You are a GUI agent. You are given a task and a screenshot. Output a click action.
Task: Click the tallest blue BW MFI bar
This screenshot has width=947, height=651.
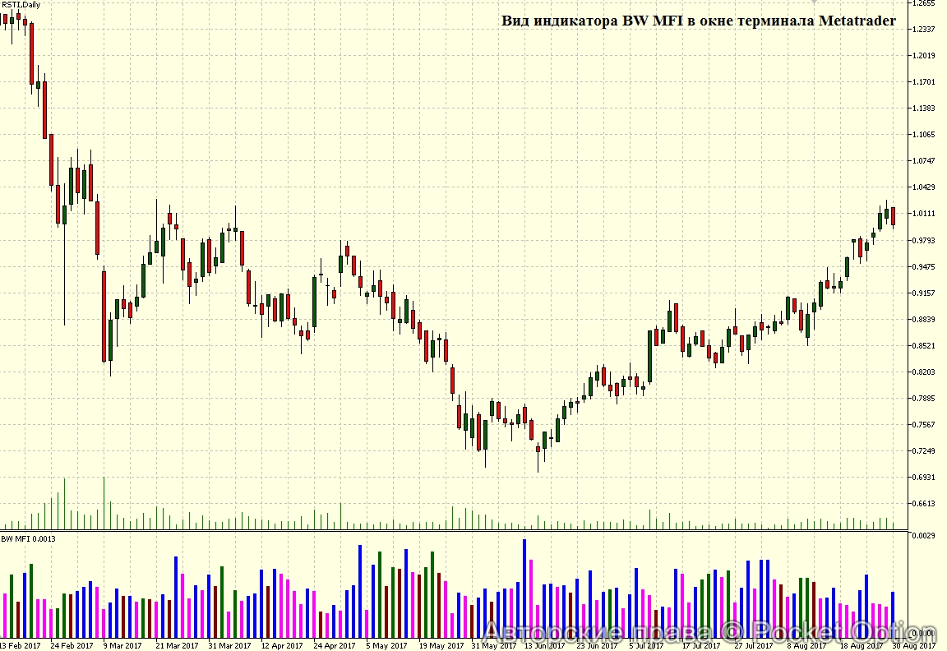coord(524,588)
